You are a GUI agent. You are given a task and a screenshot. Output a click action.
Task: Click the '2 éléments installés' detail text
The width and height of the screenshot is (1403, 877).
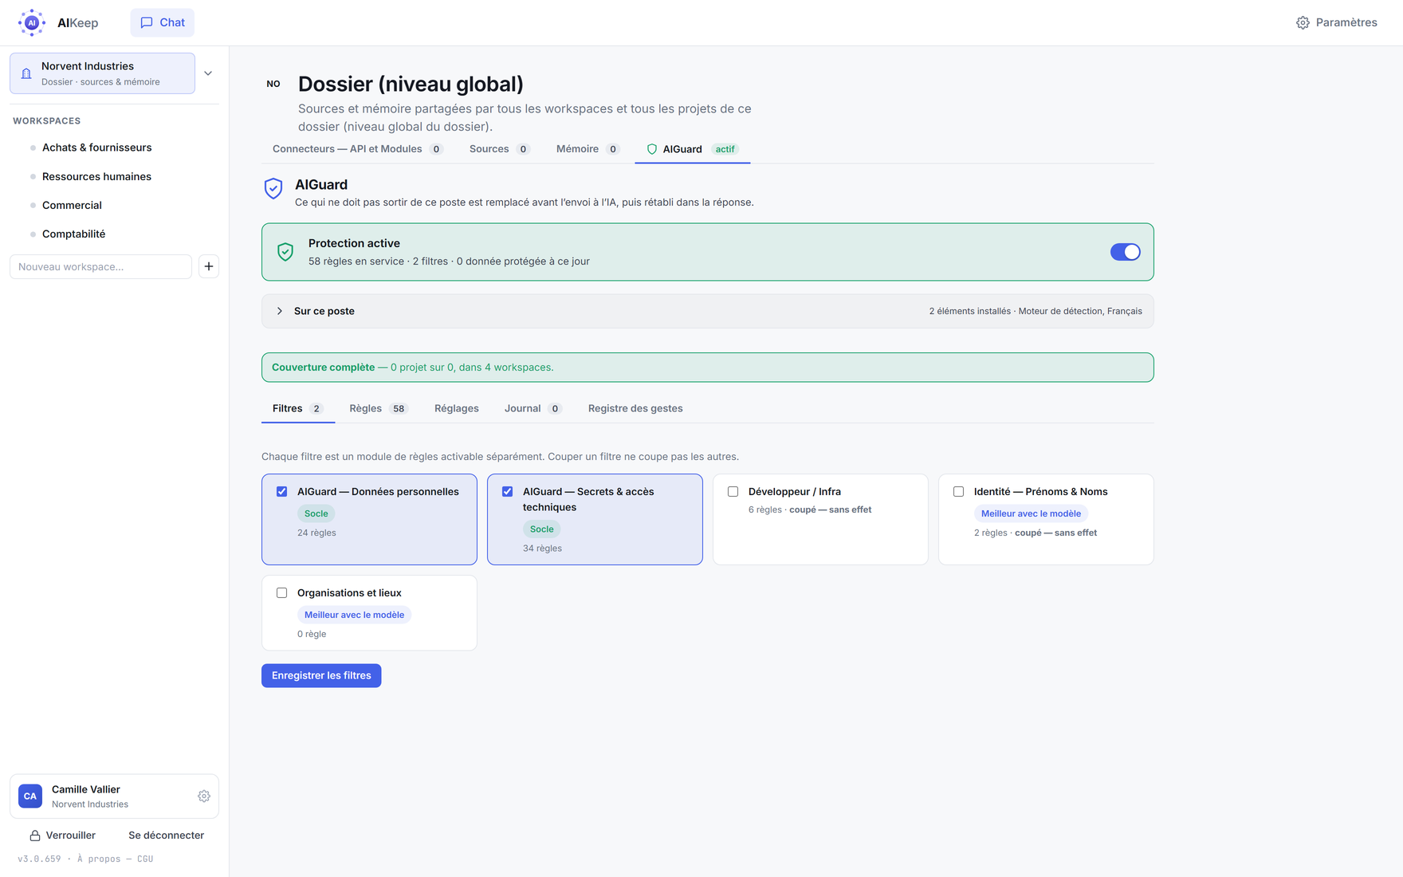pyautogui.click(x=969, y=311)
